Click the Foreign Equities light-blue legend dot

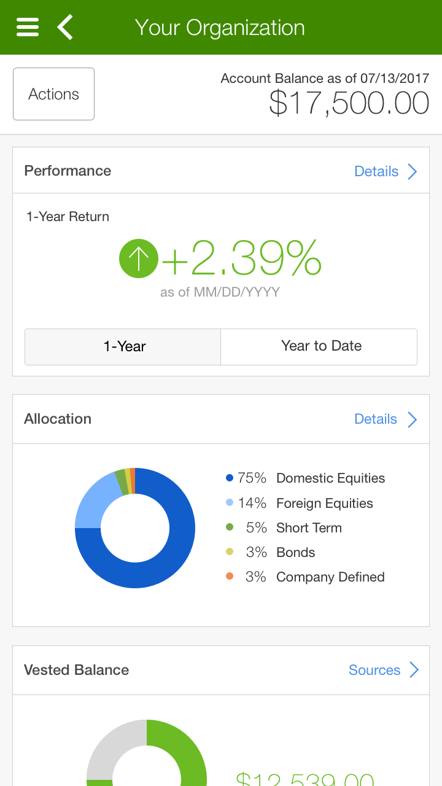(230, 503)
